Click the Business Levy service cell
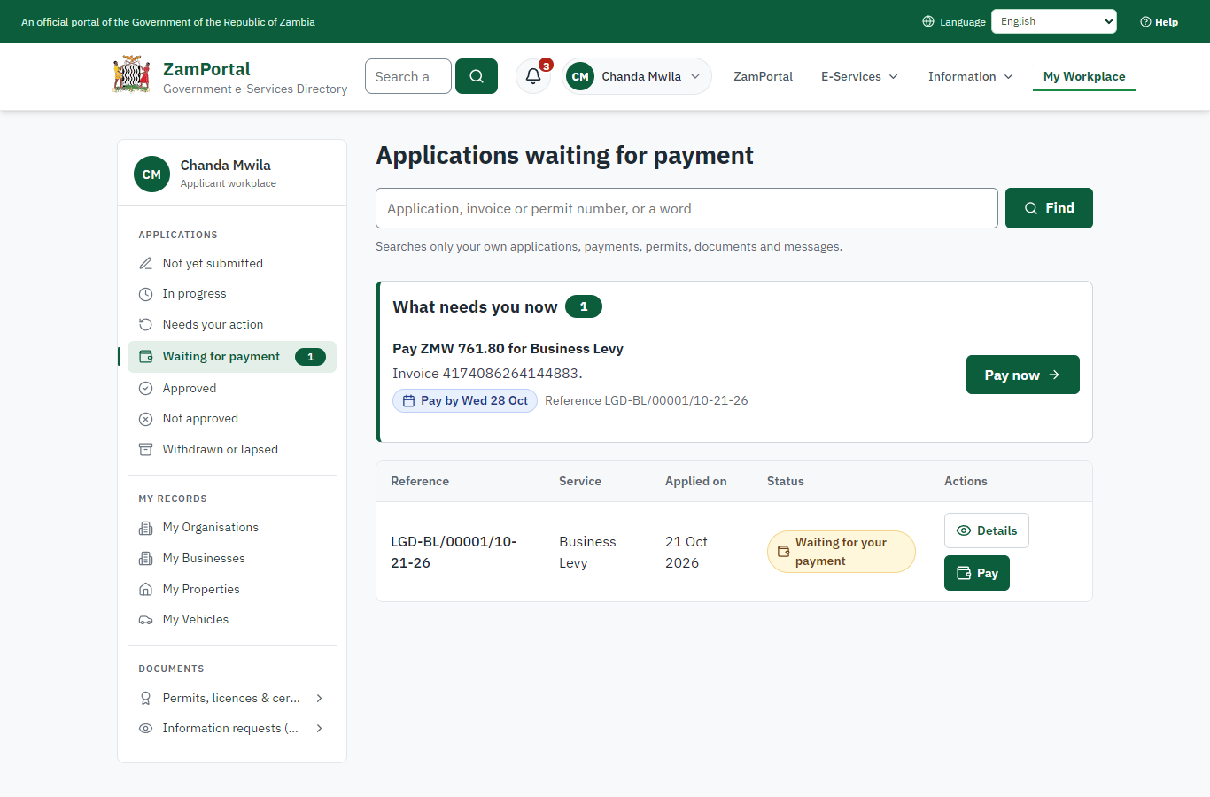Screen dimensions: 1210x797 click(x=587, y=552)
